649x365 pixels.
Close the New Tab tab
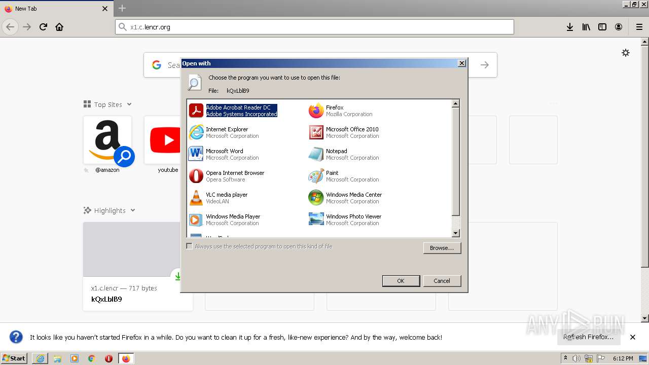click(105, 9)
